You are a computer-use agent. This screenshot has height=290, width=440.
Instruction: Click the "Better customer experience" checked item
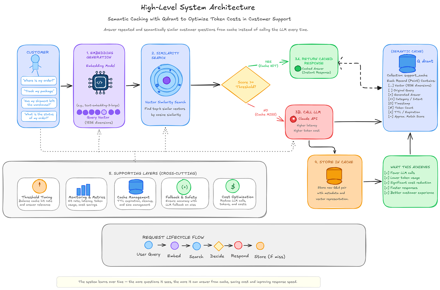[409, 193]
